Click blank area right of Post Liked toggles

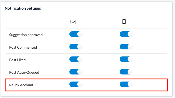click(151, 60)
